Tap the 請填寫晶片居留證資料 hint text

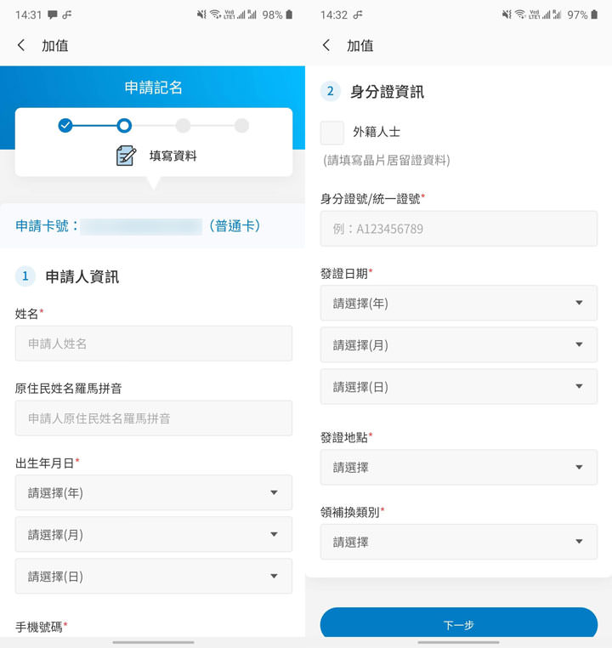pos(387,160)
